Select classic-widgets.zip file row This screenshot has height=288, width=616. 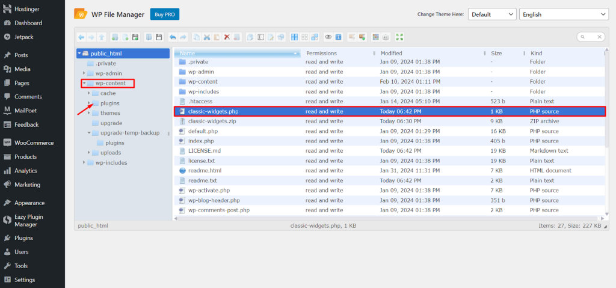389,121
